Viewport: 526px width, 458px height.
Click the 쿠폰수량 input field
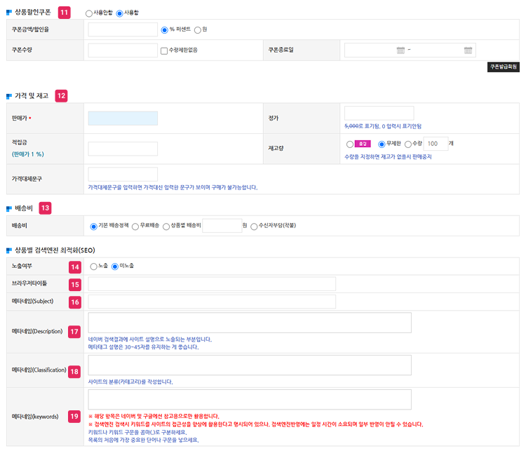[123, 50]
